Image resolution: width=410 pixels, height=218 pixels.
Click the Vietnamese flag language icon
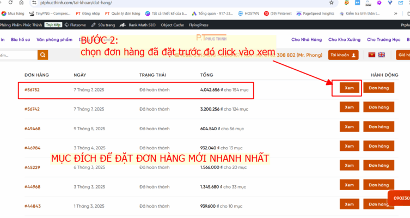click(x=372, y=55)
